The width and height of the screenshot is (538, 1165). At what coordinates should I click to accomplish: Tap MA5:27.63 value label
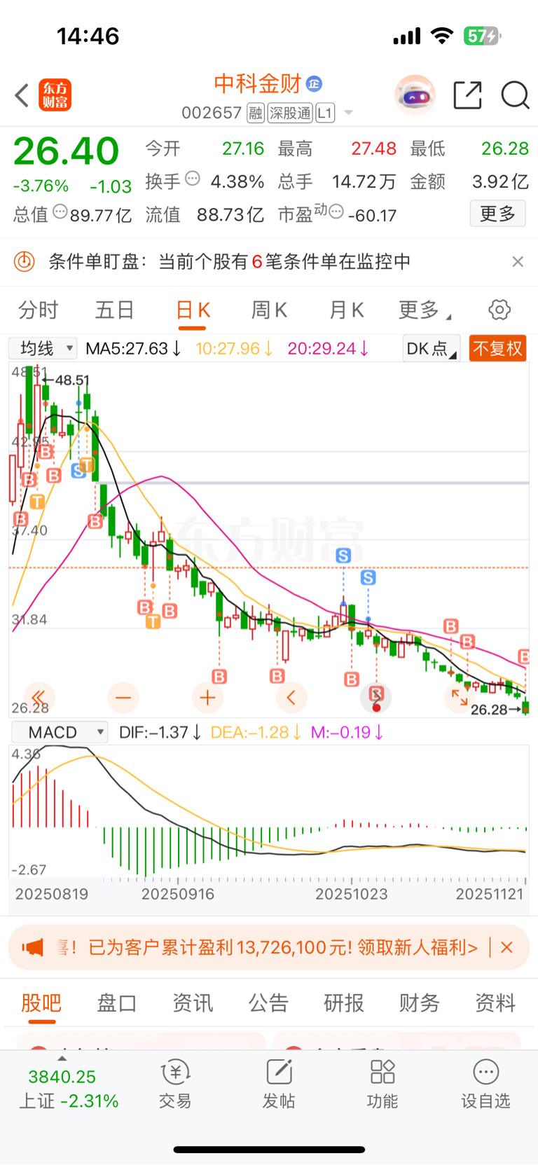(x=133, y=349)
